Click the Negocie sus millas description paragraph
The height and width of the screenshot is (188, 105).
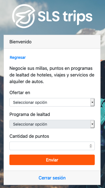pyautogui.click(x=52, y=75)
